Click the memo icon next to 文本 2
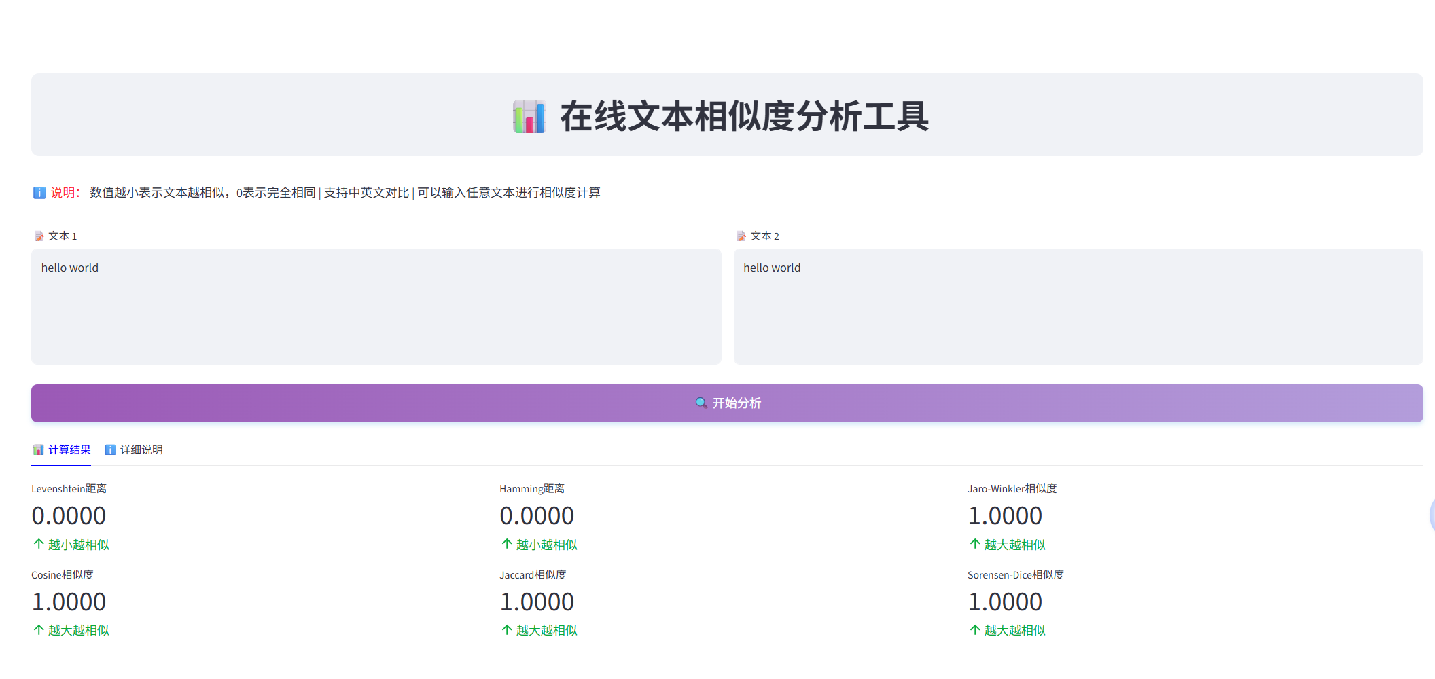 (741, 236)
